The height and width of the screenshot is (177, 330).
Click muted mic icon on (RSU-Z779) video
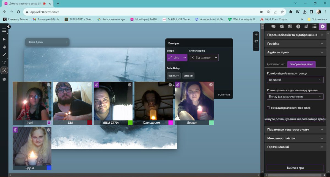pyautogui.click(x=97, y=85)
